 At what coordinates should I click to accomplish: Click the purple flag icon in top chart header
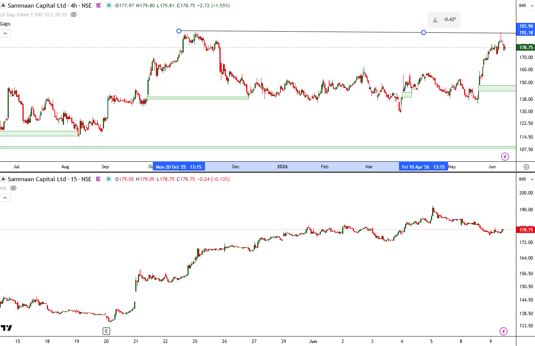click(x=99, y=5)
